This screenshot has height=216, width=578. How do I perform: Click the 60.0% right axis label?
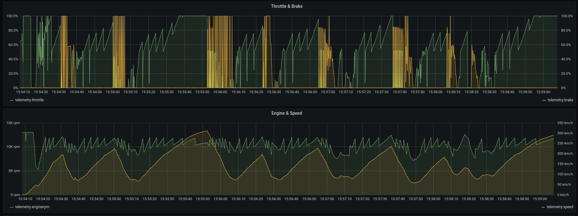point(566,45)
